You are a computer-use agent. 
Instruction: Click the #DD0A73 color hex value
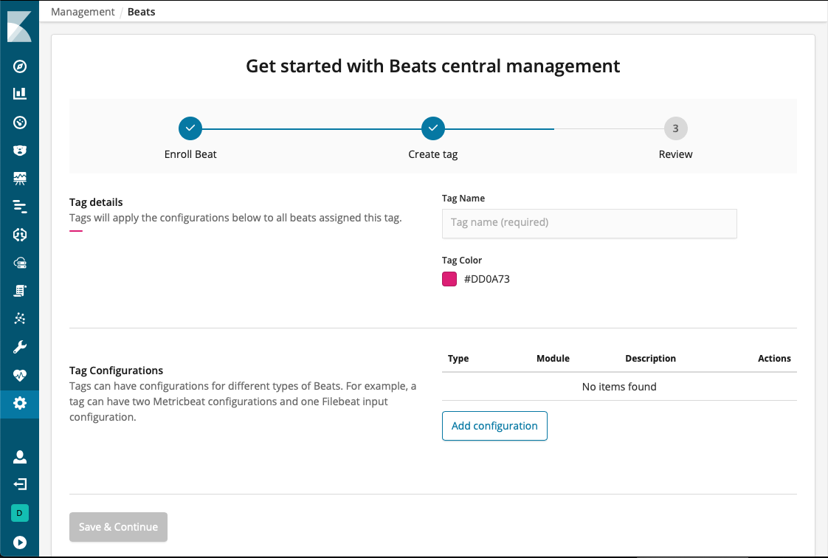(x=486, y=279)
